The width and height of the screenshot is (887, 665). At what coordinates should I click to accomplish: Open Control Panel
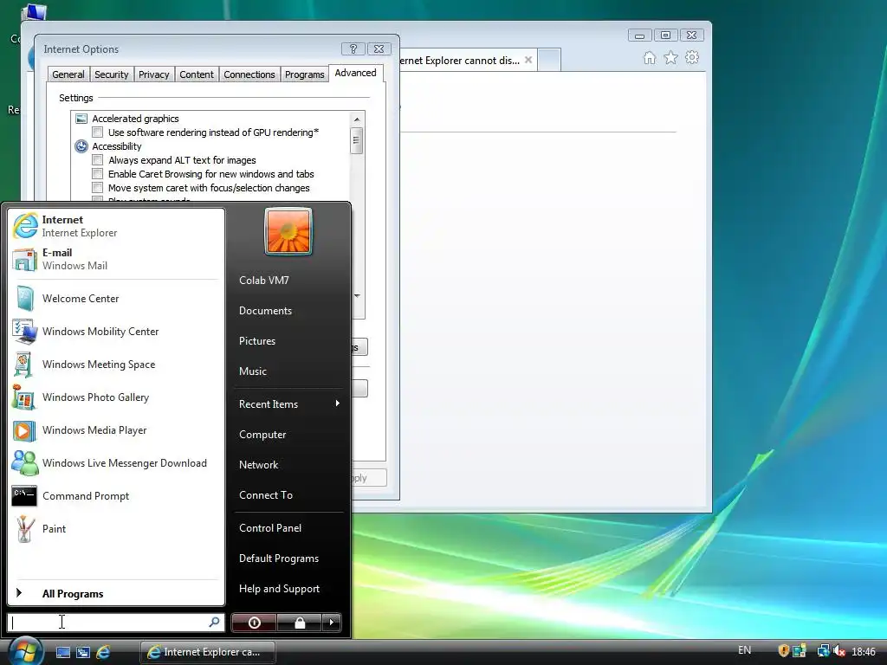click(x=288, y=528)
